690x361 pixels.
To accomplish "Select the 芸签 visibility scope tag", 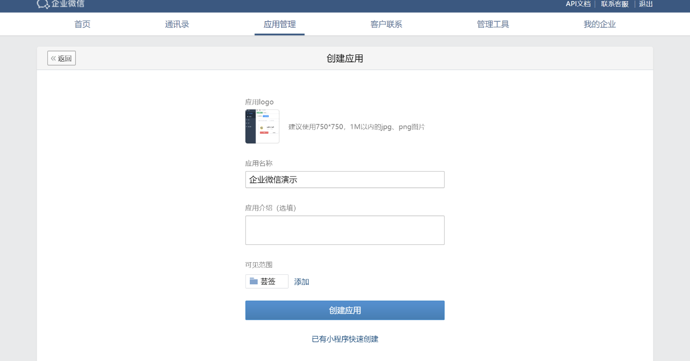I will point(267,282).
